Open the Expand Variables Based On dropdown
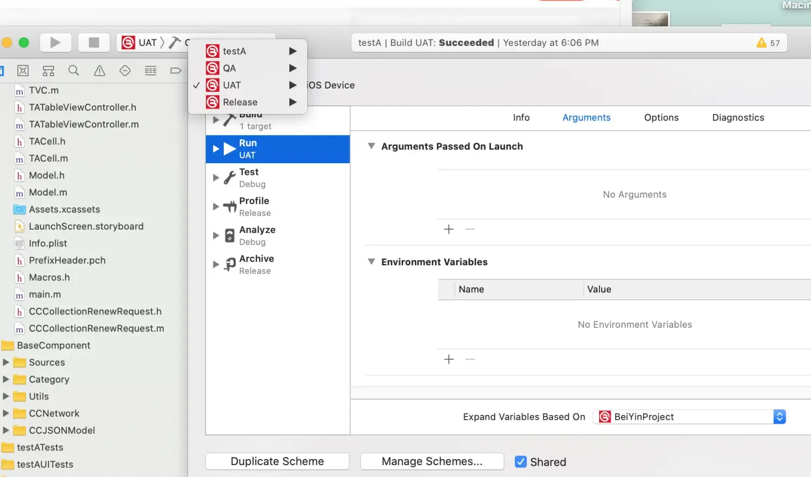 [779, 416]
